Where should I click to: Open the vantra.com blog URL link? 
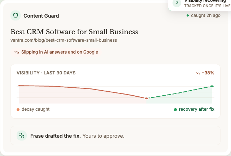pyautogui.click(x=64, y=40)
